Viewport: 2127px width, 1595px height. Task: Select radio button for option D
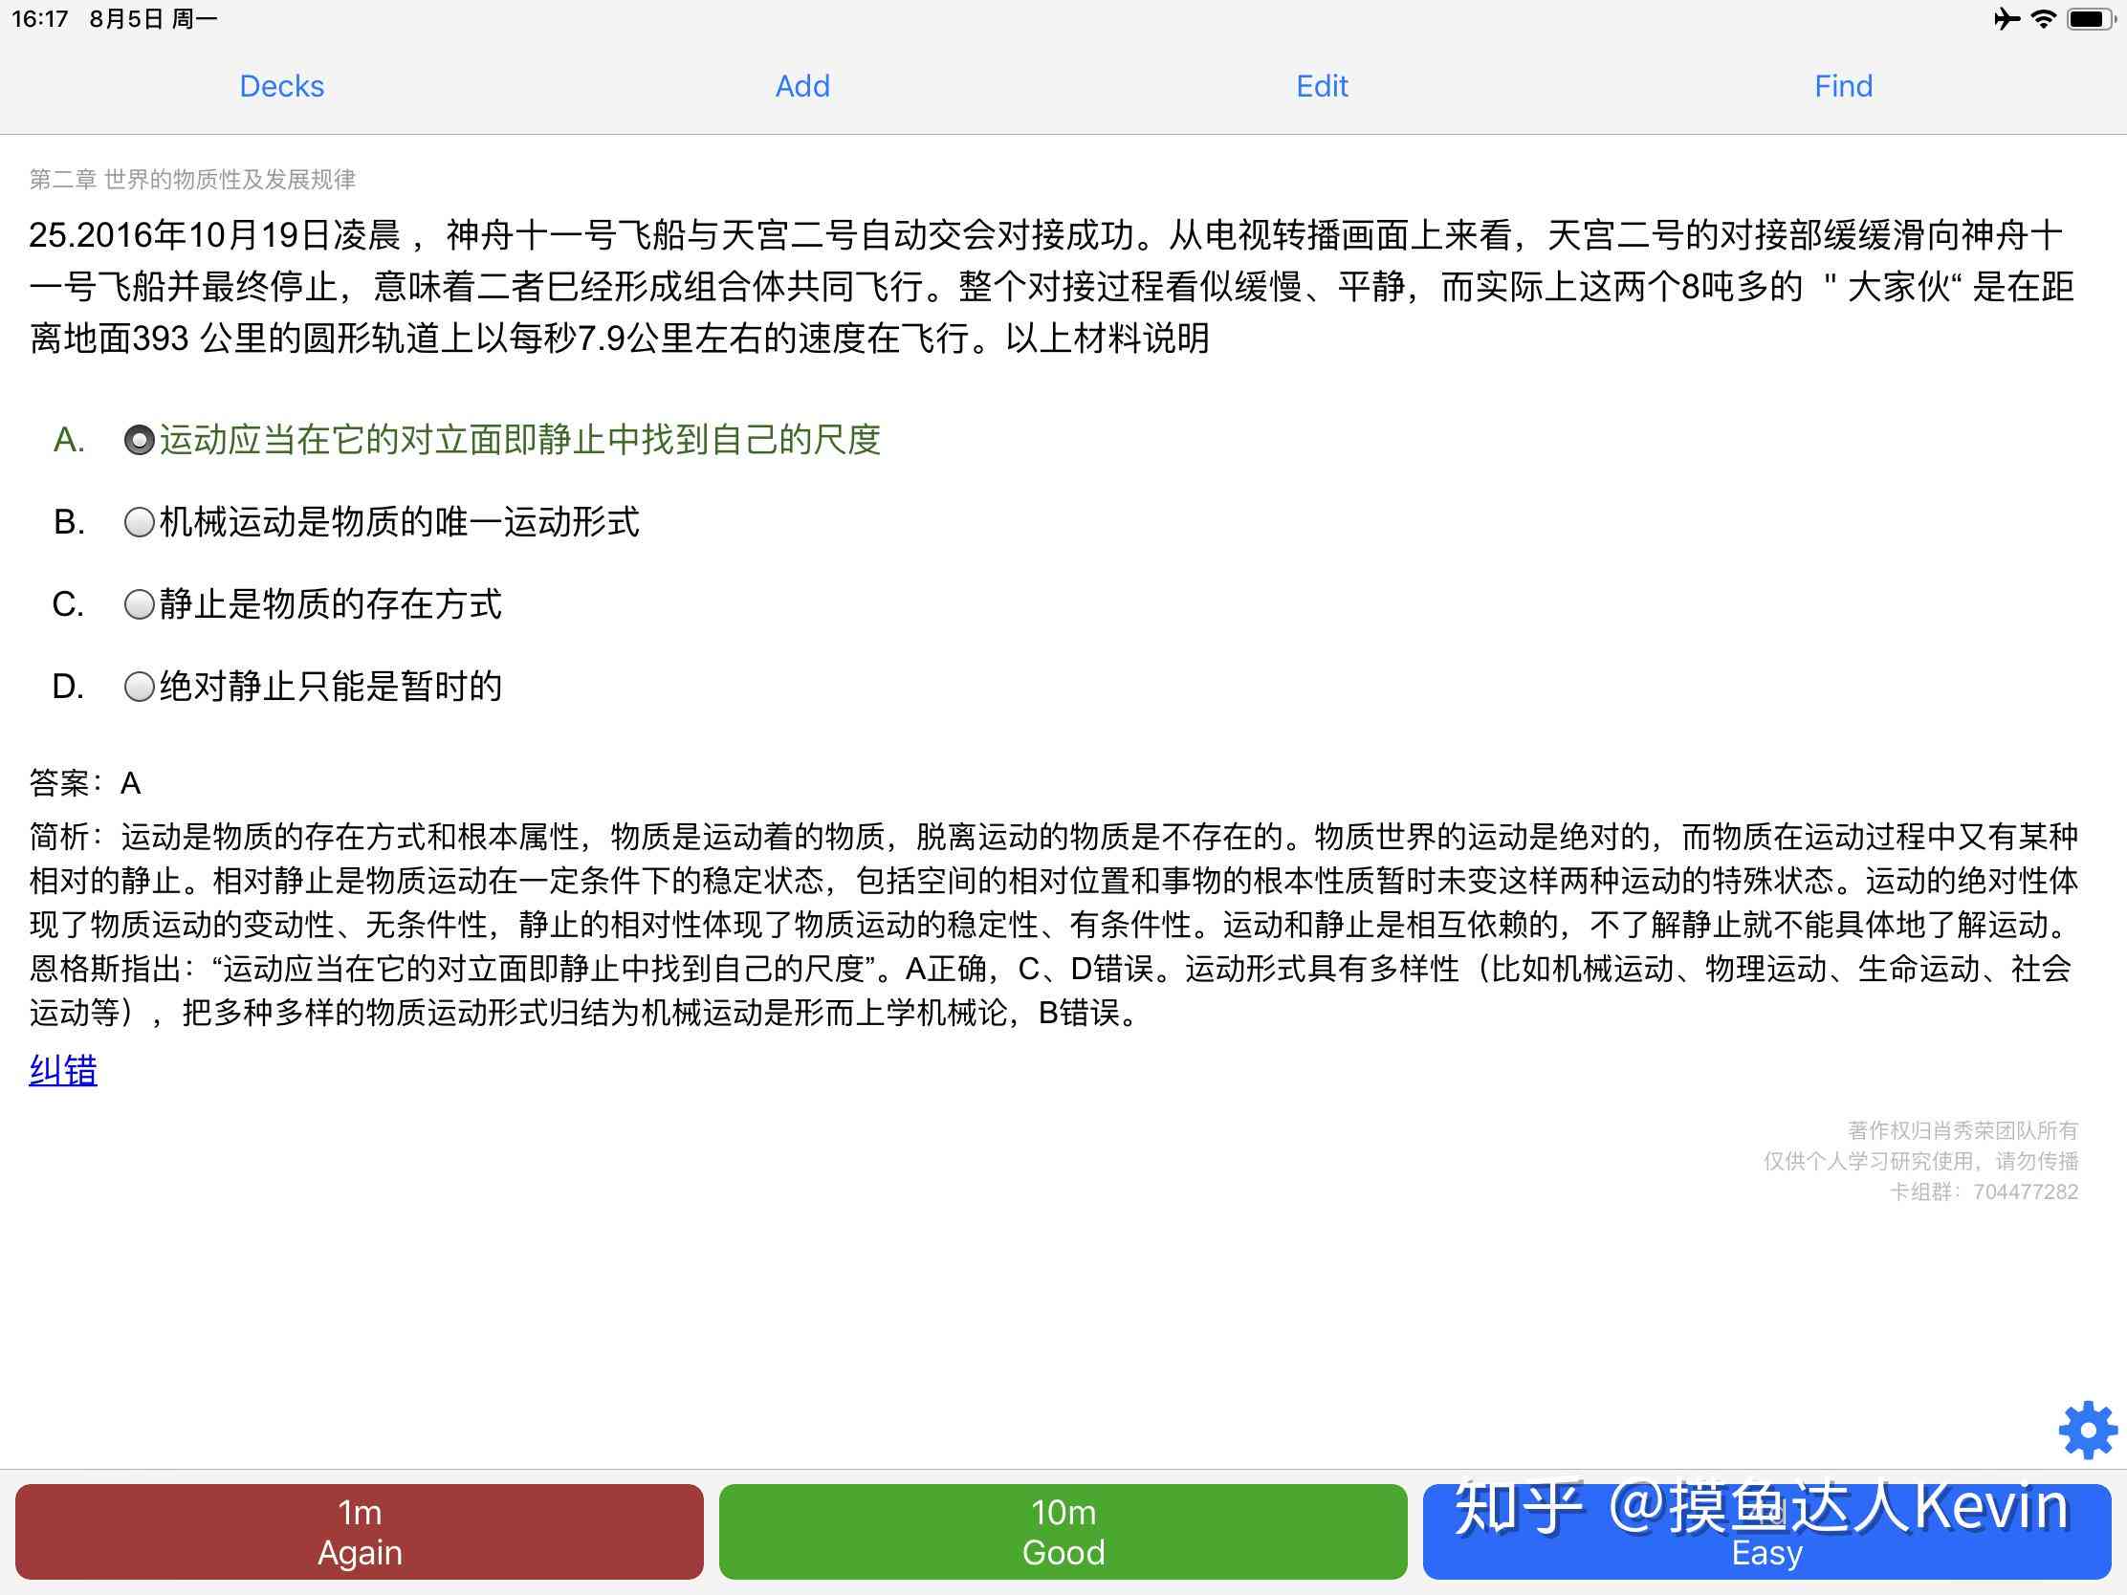click(140, 687)
